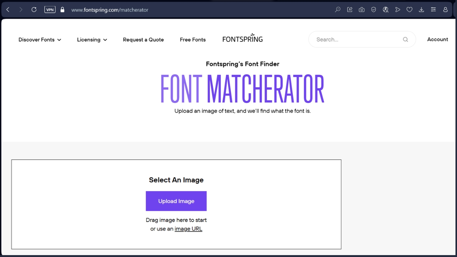
Task: Expand the Discover Fonts dropdown
Action: tap(40, 39)
